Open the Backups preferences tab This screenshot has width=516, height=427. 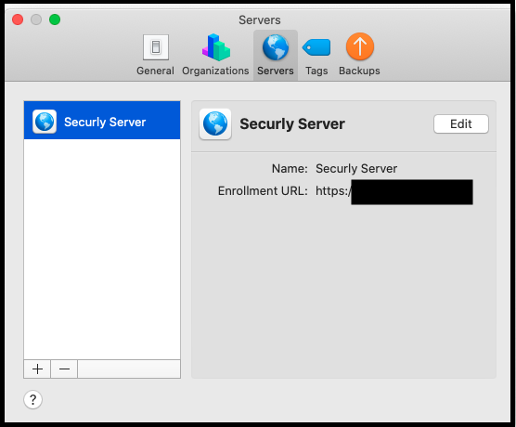[x=359, y=55]
